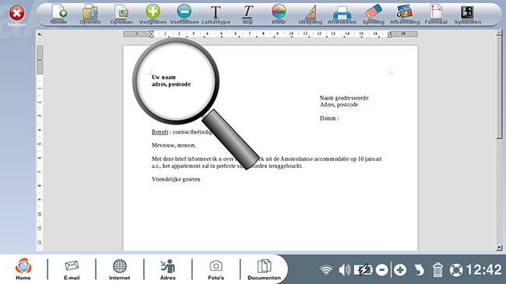Click the "adres, postcode" bold line
The width and height of the screenshot is (506, 284).
(171, 84)
